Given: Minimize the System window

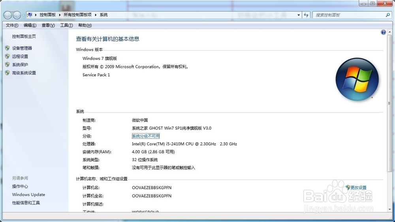Looking at the screenshot, I should tap(364, 4).
